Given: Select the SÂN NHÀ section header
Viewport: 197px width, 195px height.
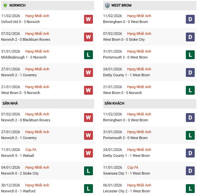Looking at the screenshot, I should coord(10,103).
